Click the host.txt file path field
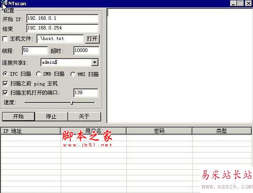 [60, 39]
